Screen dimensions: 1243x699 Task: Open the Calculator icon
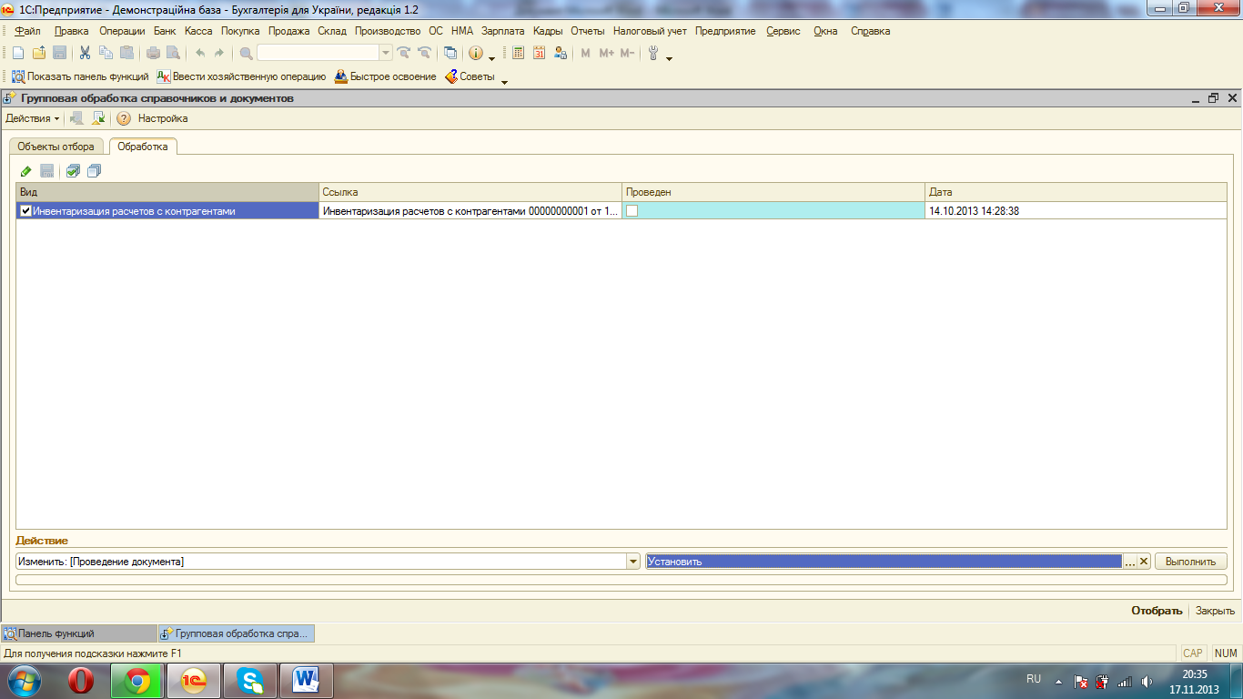(519, 53)
